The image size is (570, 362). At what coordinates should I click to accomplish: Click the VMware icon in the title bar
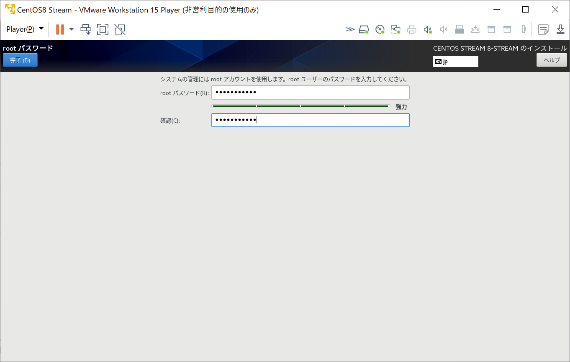tap(10, 9)
